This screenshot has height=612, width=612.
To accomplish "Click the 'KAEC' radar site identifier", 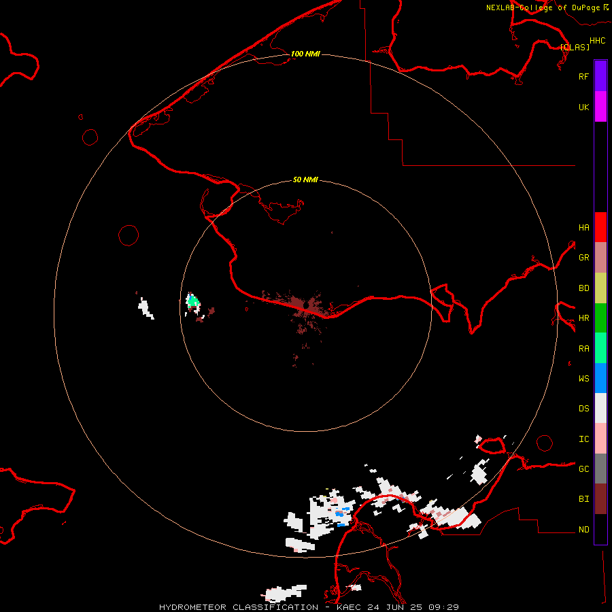I will 349,607.
